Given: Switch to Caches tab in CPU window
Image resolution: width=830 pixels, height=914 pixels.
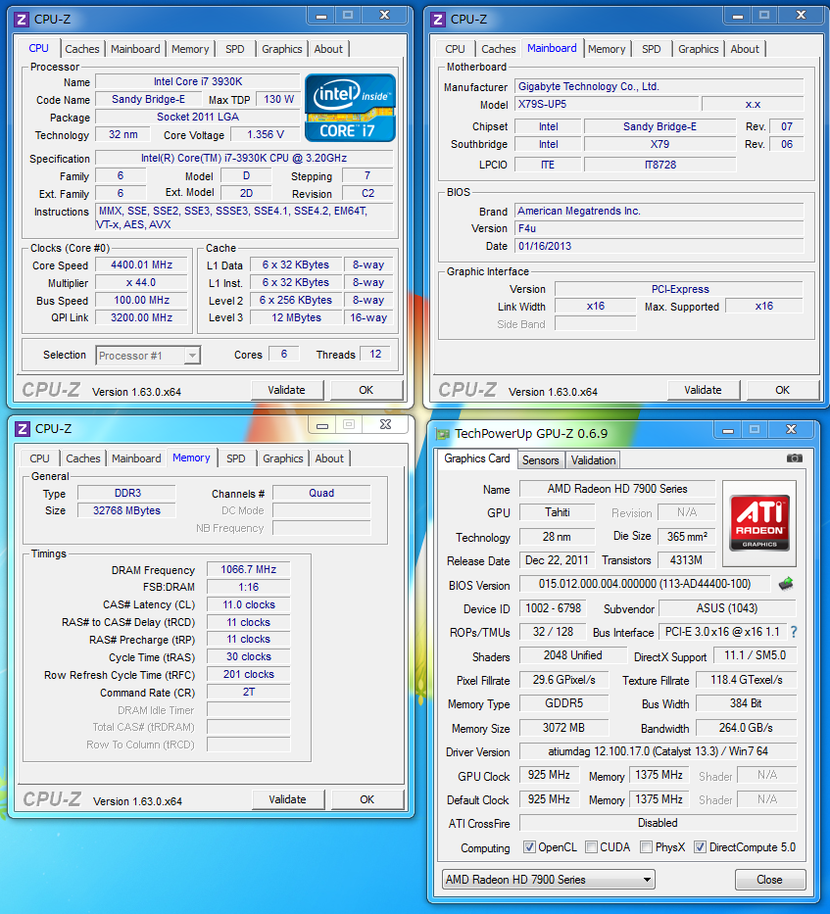Looking at the screenshot, I should point(82,49).
